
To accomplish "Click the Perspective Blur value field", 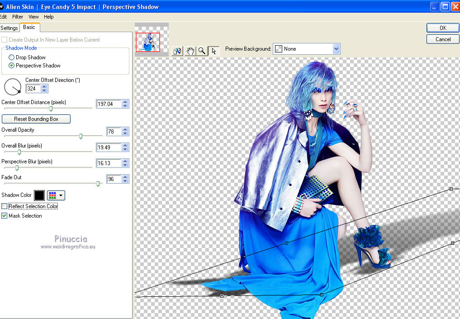I will pos(109,163).
